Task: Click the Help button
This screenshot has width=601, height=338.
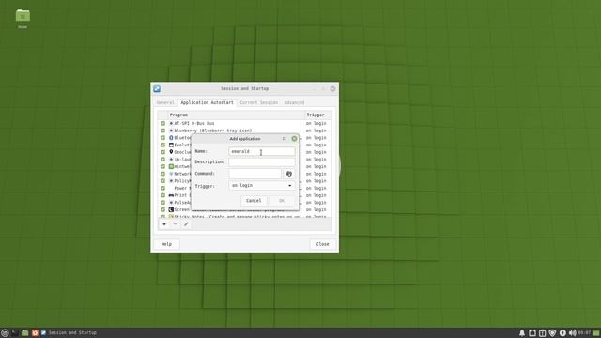Action: (166, 244)
